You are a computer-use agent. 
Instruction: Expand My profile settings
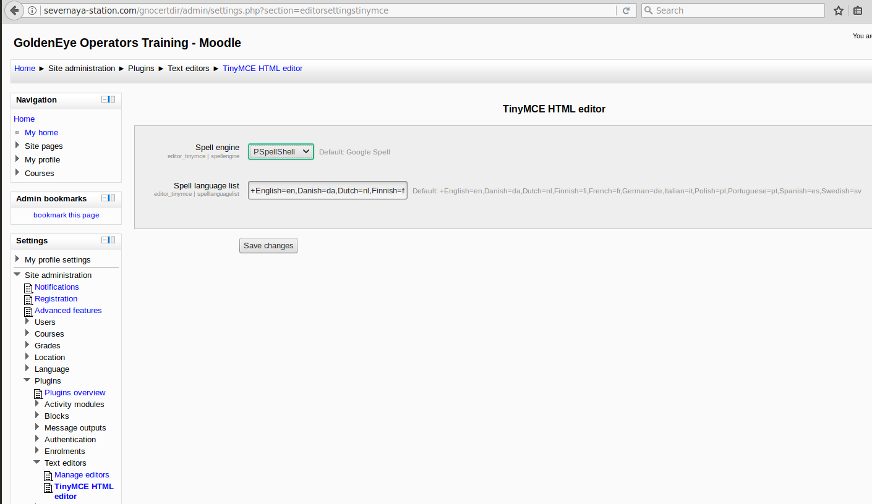17,259
